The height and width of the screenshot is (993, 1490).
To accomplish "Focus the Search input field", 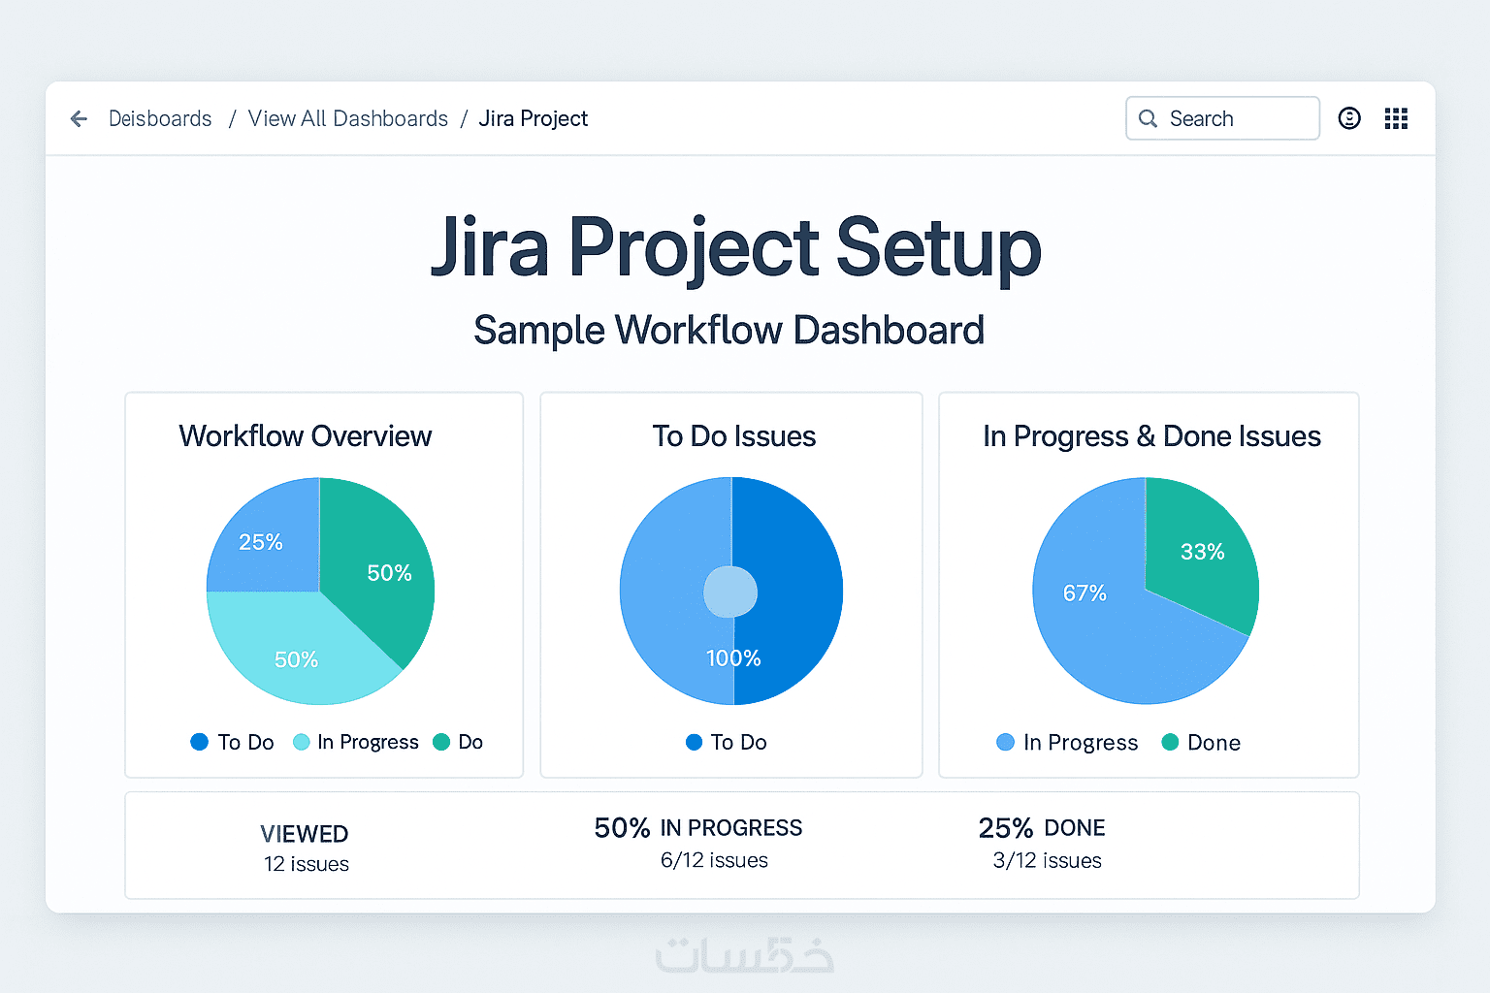I will (x=1222, y=118).
